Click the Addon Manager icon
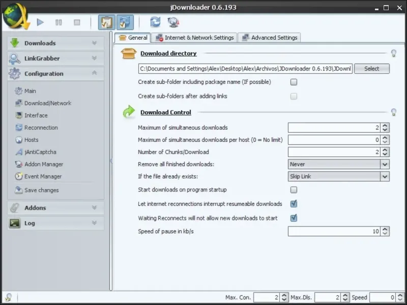Image resolution: width=407 pixels, height=305 pixels. pyautogui.click(x=19, y=164)
